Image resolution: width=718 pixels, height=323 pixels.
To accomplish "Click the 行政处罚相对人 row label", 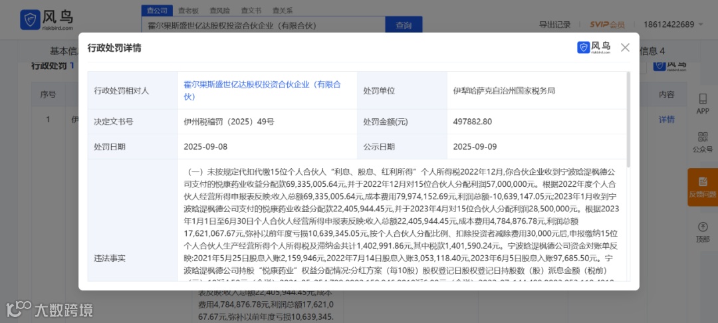I will click(x=122, y=90).
